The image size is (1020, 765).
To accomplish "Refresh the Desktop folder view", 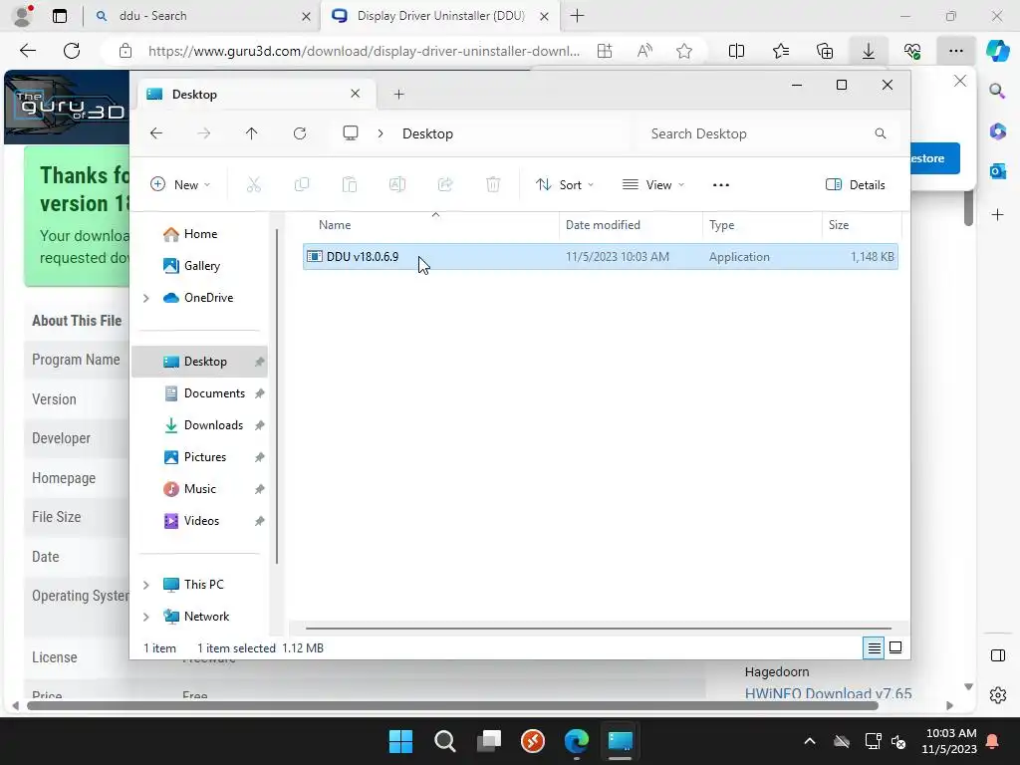I will click(x=300, y=133).
